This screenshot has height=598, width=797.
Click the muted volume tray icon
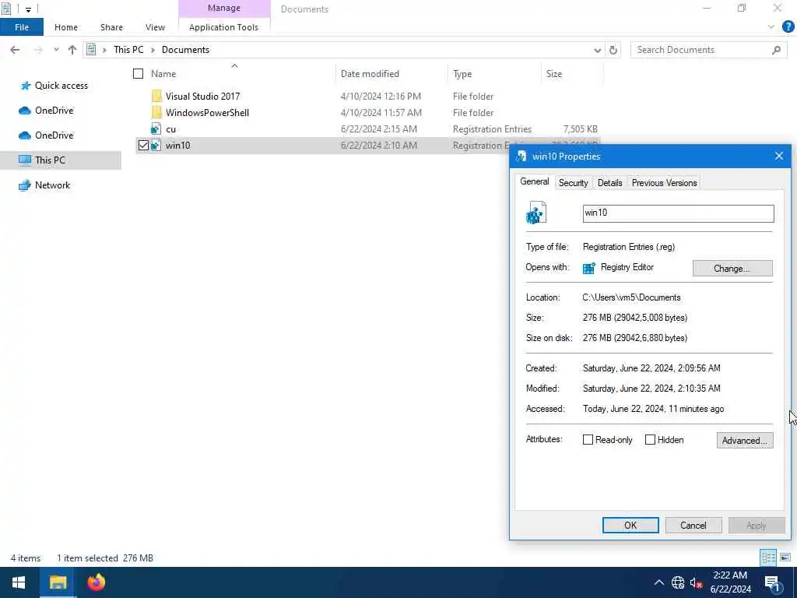[696, 582]
